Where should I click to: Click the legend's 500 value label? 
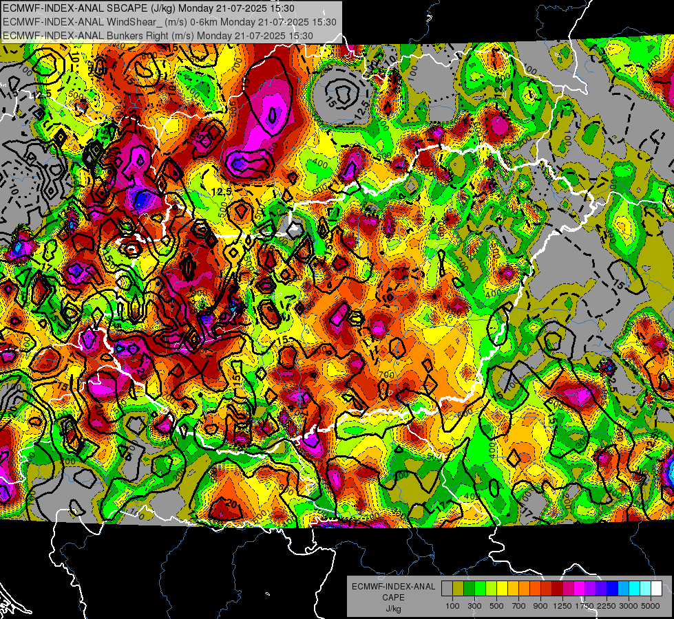tap(496, 606)
